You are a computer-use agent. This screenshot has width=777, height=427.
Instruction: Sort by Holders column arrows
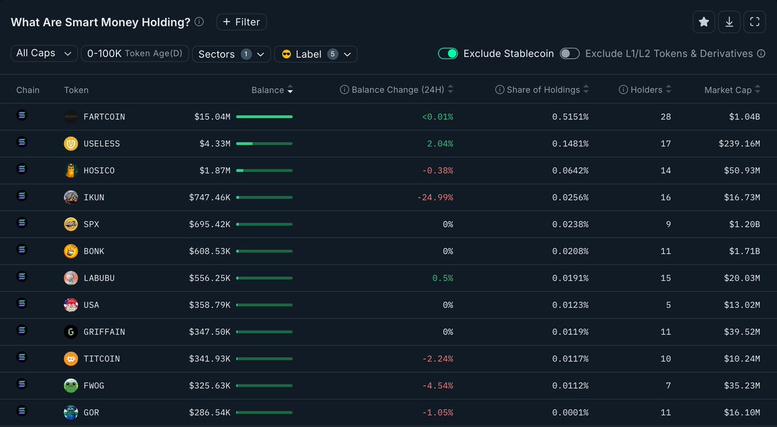[x=668, y=90]
